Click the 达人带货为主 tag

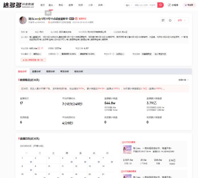coord(160,54)
